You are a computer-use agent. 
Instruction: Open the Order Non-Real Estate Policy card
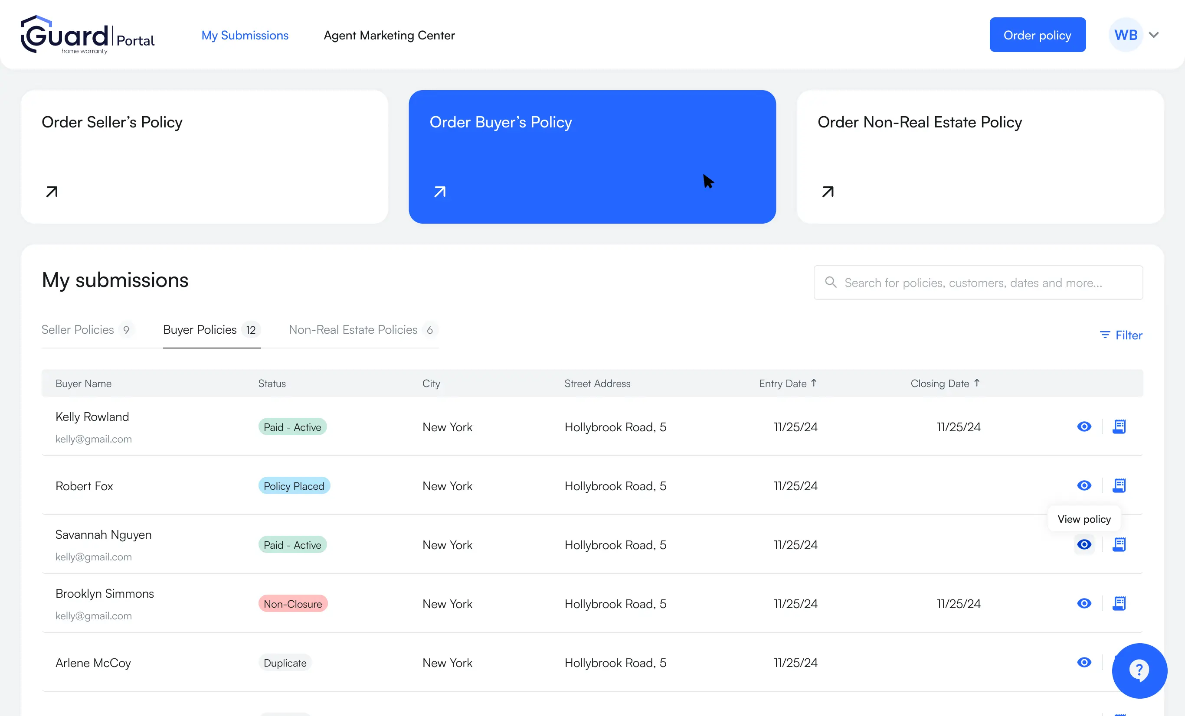click(980, 156)
